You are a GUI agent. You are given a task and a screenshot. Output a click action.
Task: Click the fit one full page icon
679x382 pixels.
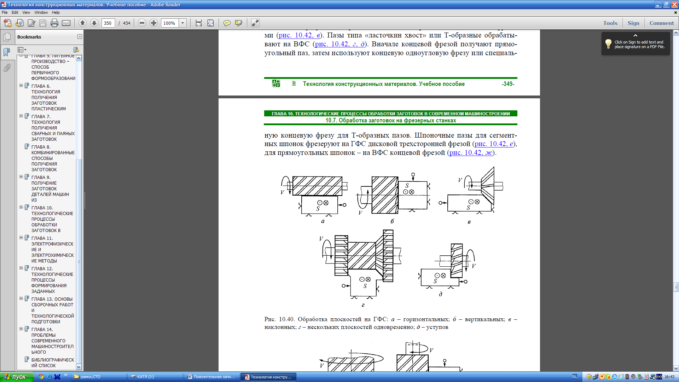(x=211, y=23)
